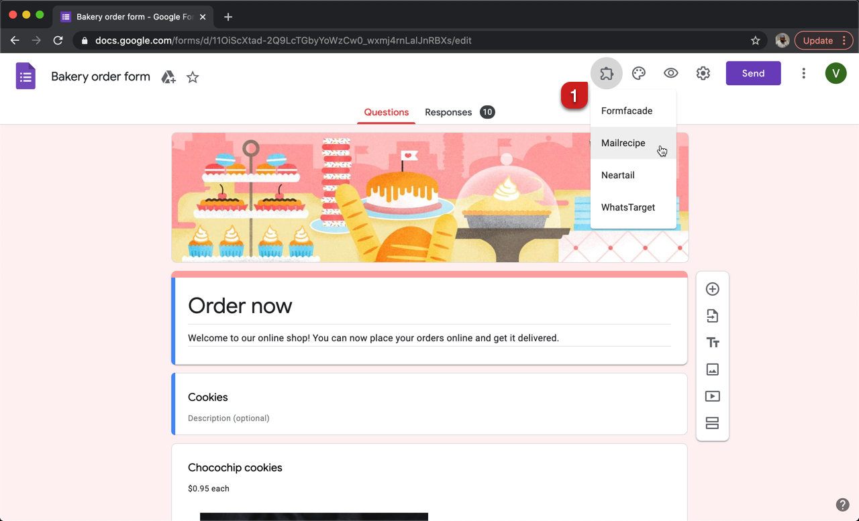Switch to the Responses tab
Screen dimensions: 859x521
(x=448, y=112)
